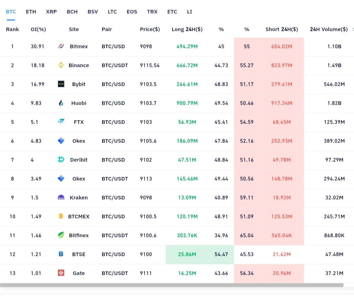Switch to the BSV tab
The width and height of the screenshot is (354, 297).
coord(93,12)
